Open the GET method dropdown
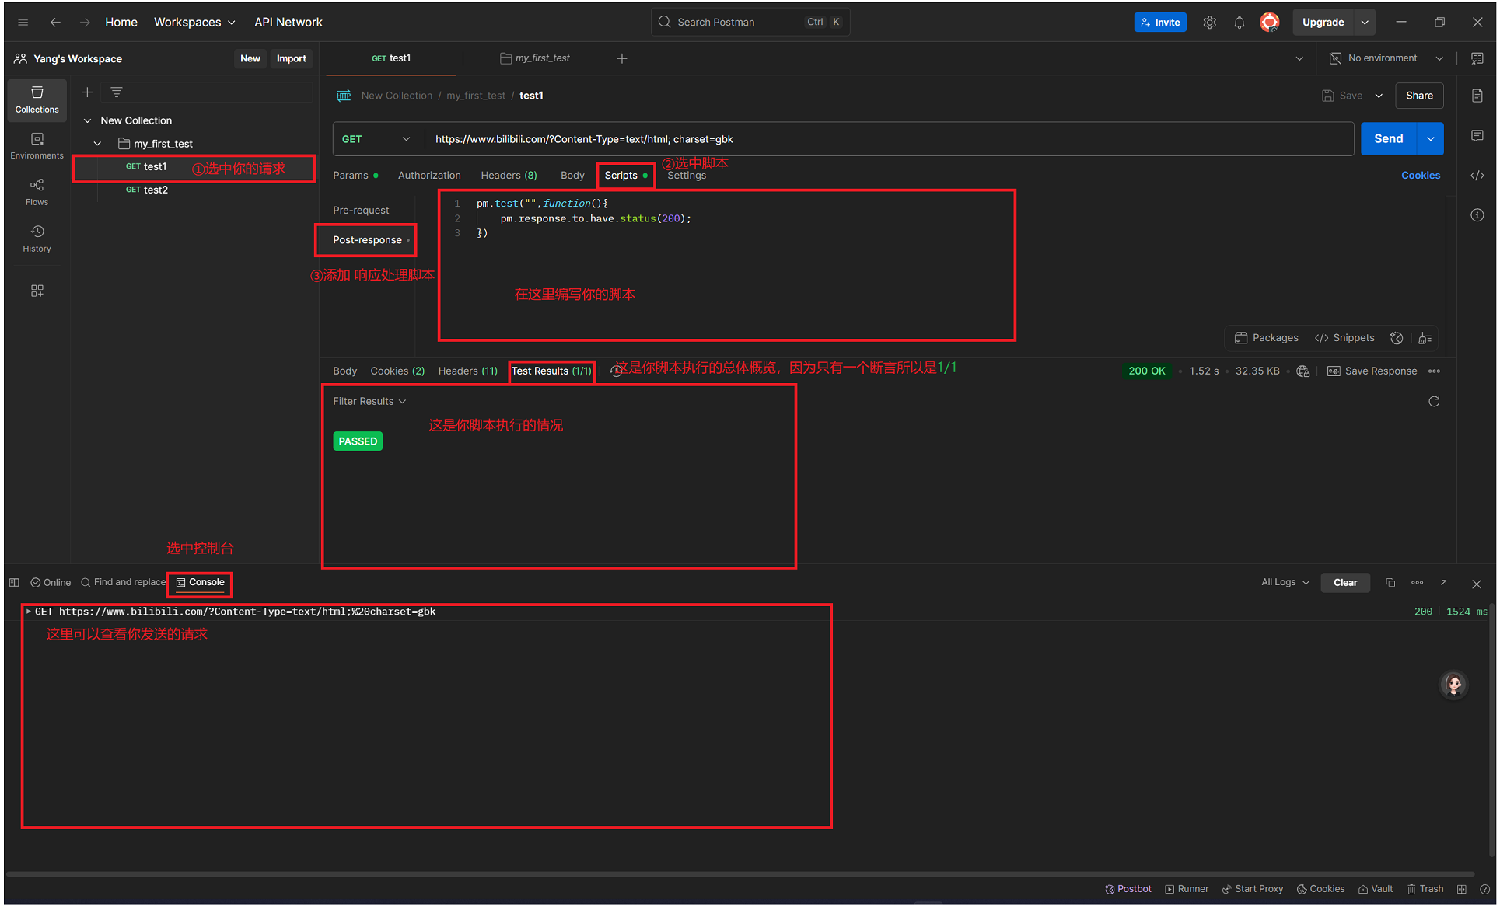1500x910 pixels. tap(376, 139)
